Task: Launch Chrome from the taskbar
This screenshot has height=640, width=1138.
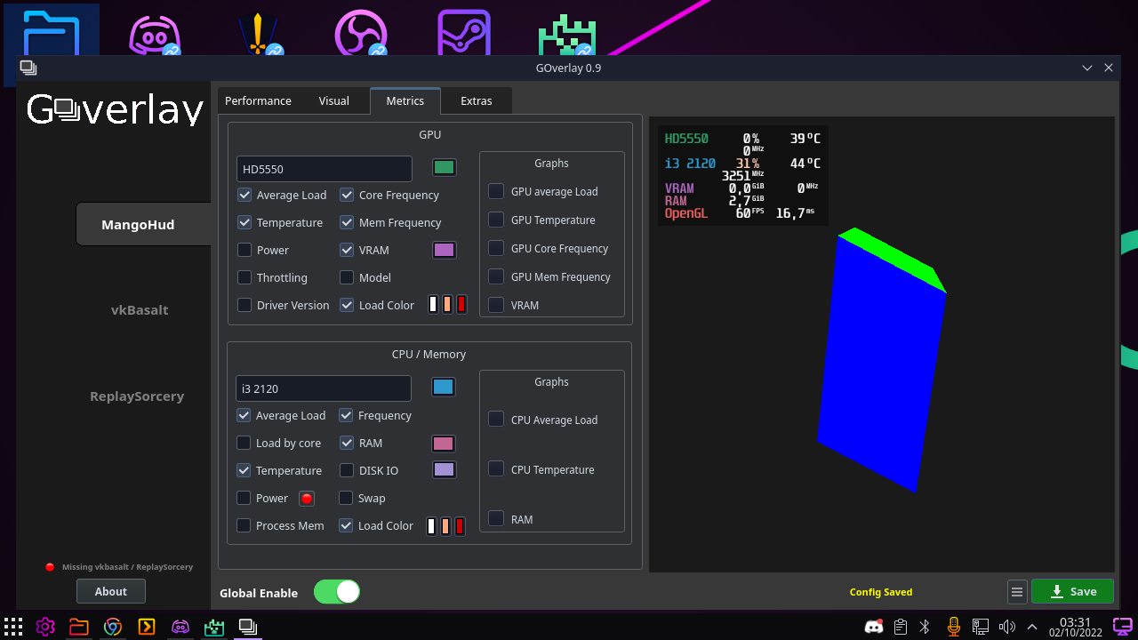Action: click(x=113, y=626)
